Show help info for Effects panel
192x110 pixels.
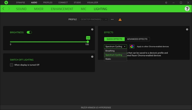click(187, 29)
